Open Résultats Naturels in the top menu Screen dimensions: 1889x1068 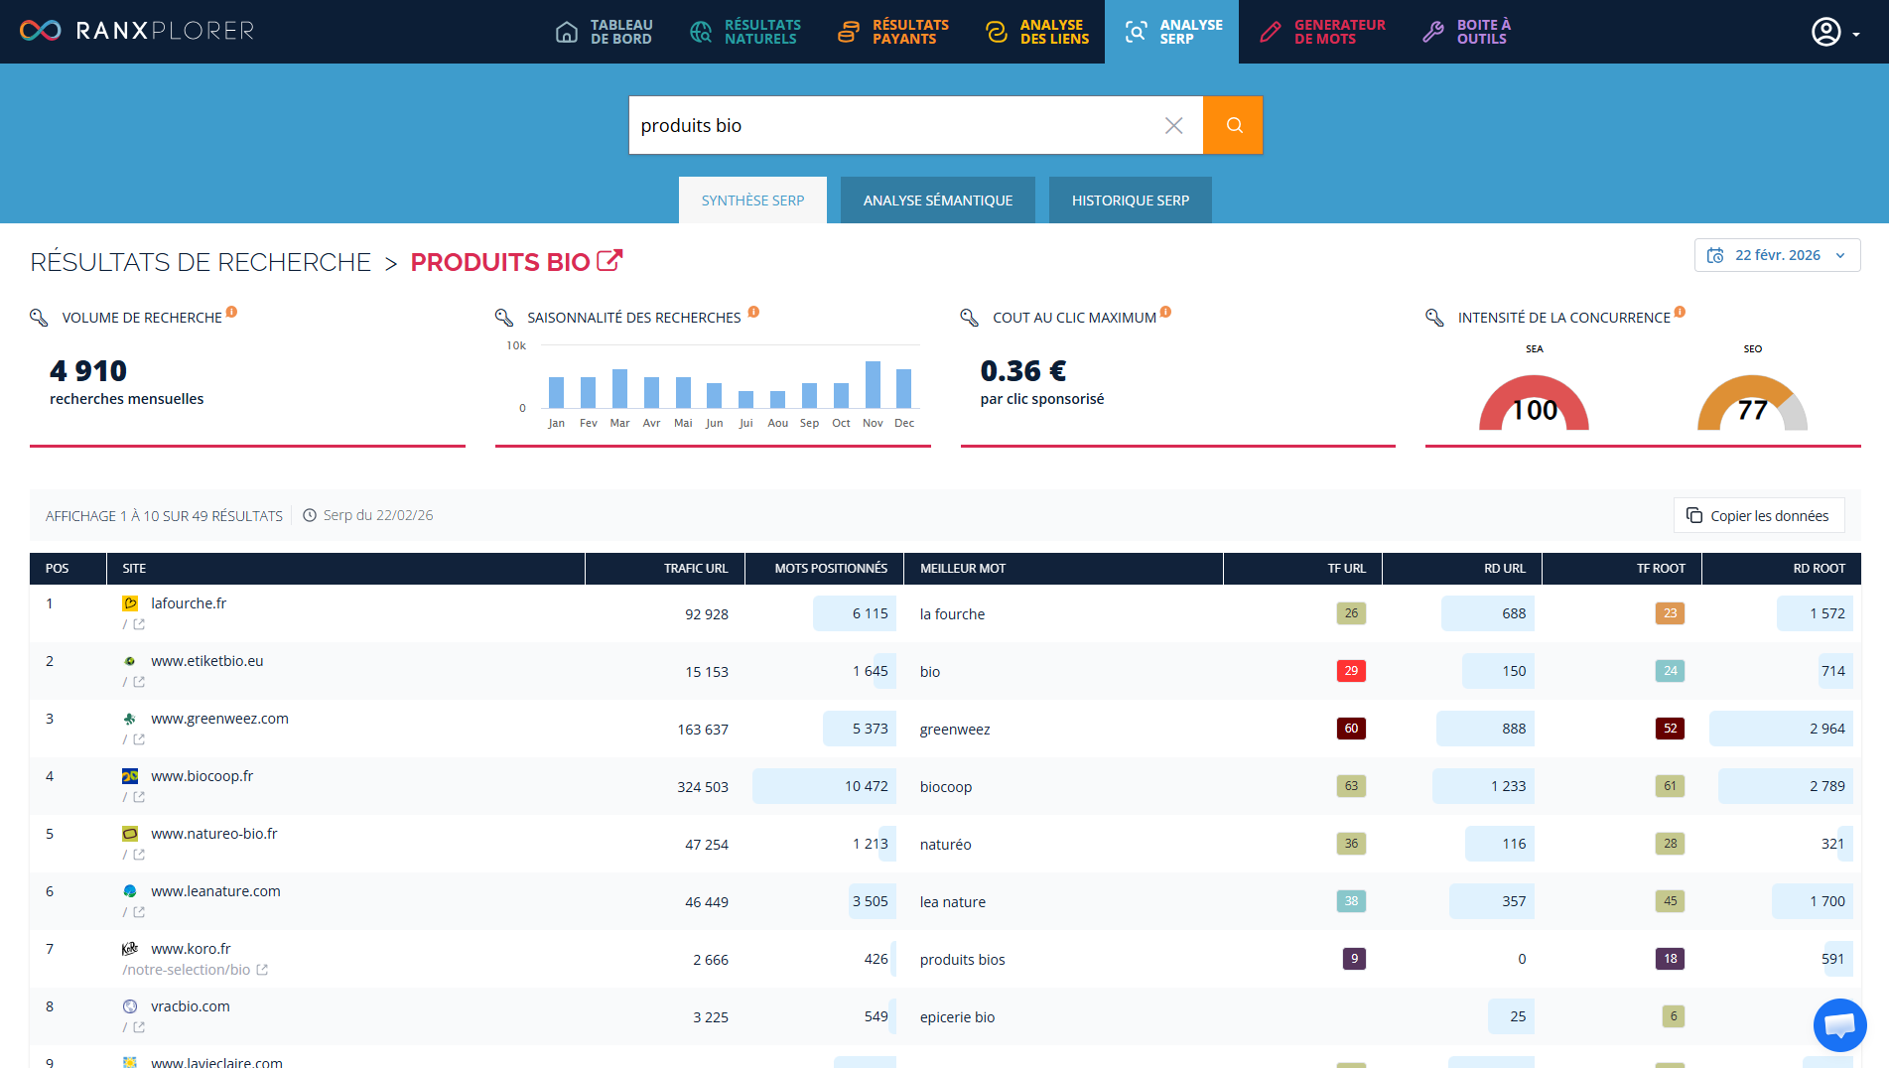click(745, 32)
